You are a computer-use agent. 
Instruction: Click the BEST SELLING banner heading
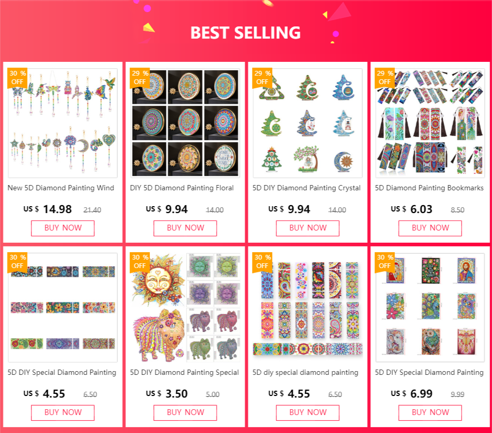(x=245, y=33)
